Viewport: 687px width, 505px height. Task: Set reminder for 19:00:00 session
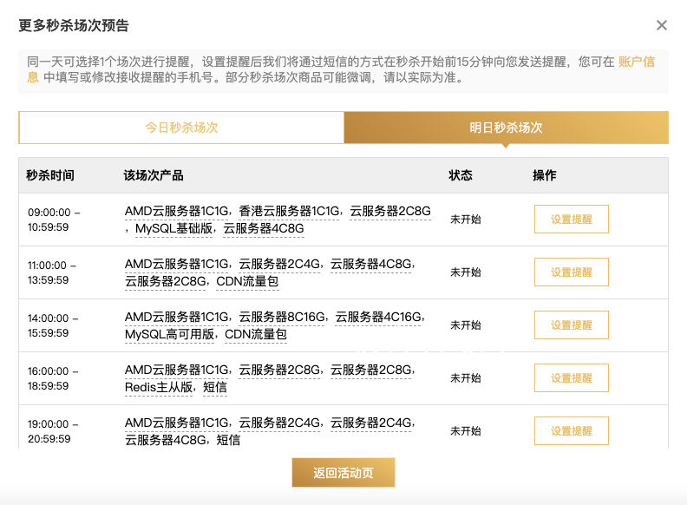click(572, 431)
